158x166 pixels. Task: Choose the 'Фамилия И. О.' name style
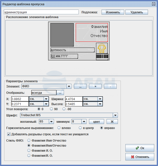coord(29,151)
